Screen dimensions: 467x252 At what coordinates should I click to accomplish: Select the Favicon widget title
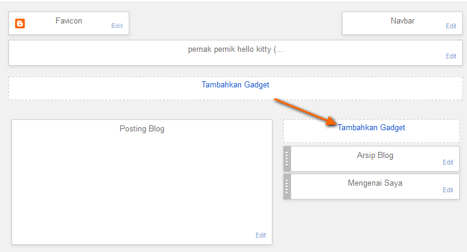68,21
